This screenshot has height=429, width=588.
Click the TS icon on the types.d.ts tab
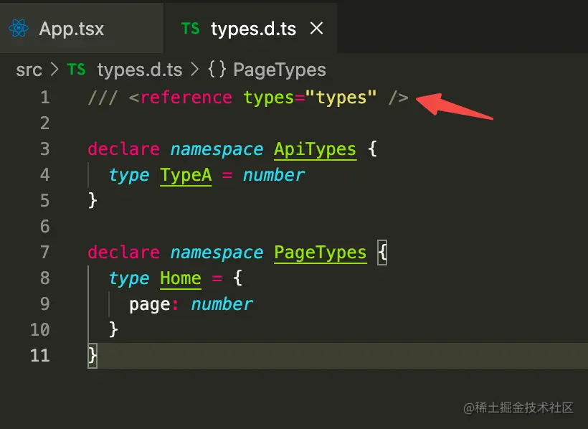pyautogui.click(x=191, y=29)
